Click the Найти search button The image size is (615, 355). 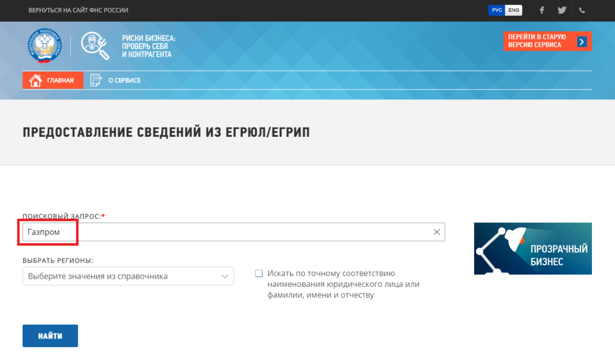[x=50, y=336]
